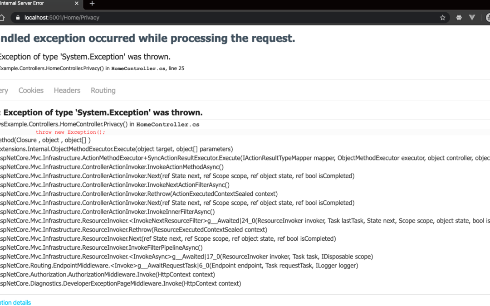Expand the DeveloperExceptionPageMiddleware.Invoke stack frame
Viewport: 490px width, 306px height.
[x=120, y=284]
